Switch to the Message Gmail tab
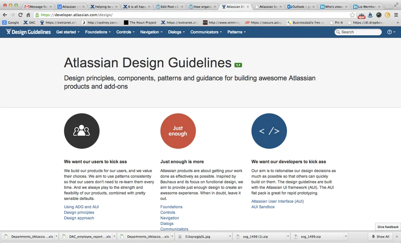This screenshot has width=401, height=243. [x=38, y=7]
